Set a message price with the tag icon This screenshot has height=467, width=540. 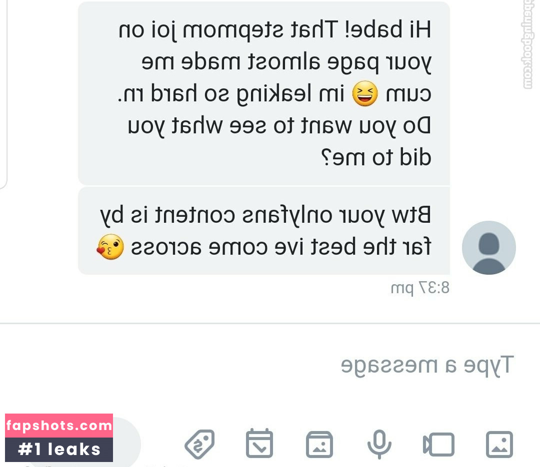point(199,445)
